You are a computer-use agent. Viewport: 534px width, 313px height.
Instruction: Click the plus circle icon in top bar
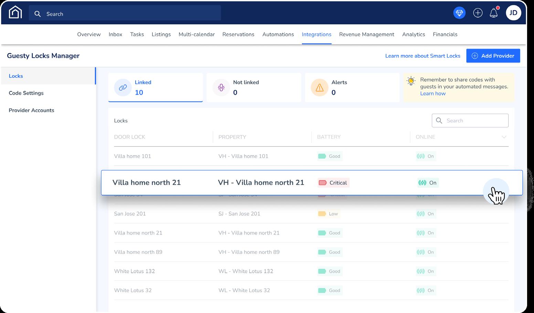tap(478, 13)
